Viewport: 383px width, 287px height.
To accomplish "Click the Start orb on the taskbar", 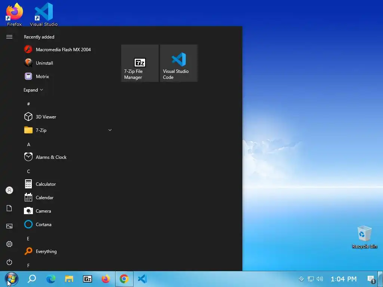I will 12,279.
